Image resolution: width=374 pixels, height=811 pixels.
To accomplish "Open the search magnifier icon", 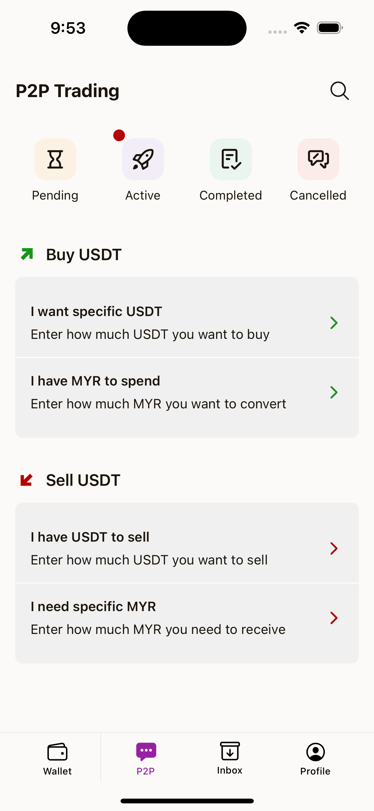I will 339,91.
